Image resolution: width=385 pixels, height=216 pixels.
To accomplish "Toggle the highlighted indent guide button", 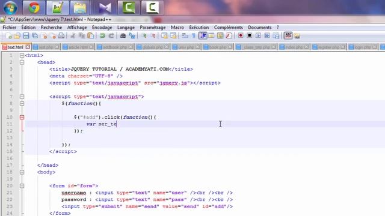I will (x=203, y=36).
